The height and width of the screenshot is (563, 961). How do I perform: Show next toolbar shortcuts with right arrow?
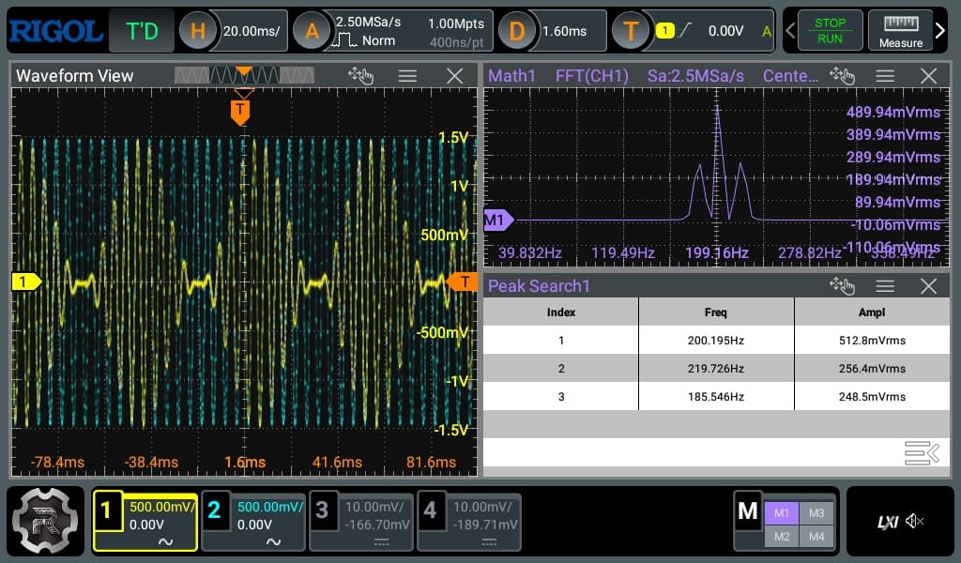940,30
